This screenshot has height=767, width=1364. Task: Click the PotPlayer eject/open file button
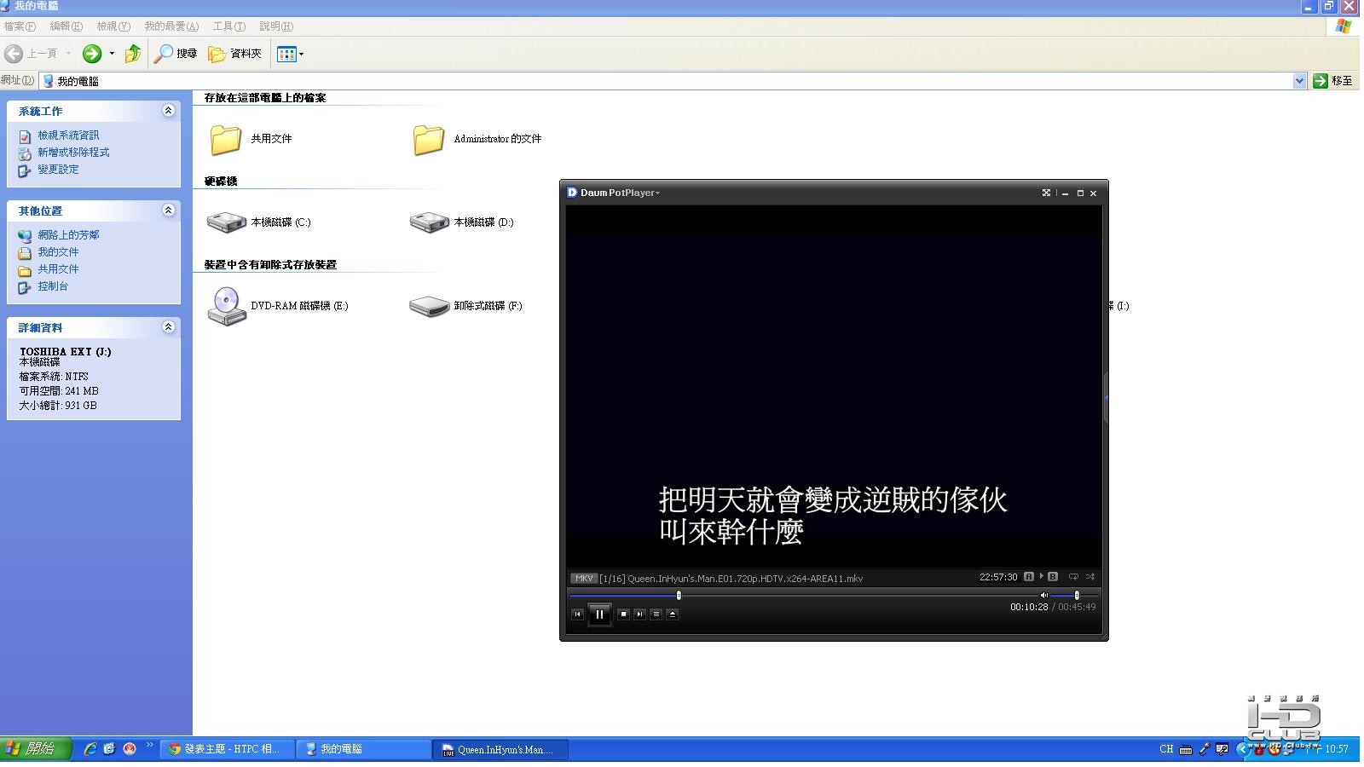672,614
